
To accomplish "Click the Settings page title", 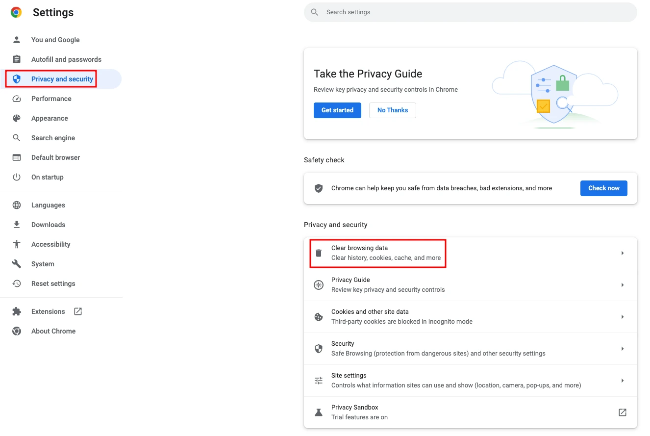I will (53, 13).
